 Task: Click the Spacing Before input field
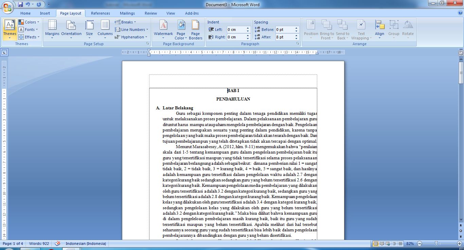click(285, 30)
